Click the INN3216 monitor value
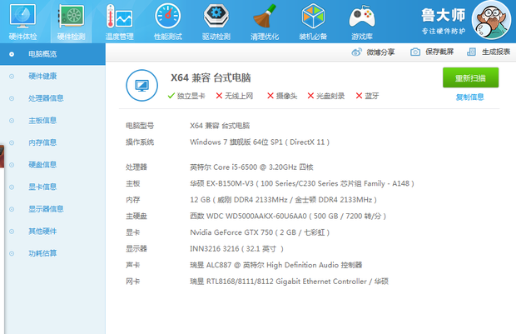 point(236,249)
